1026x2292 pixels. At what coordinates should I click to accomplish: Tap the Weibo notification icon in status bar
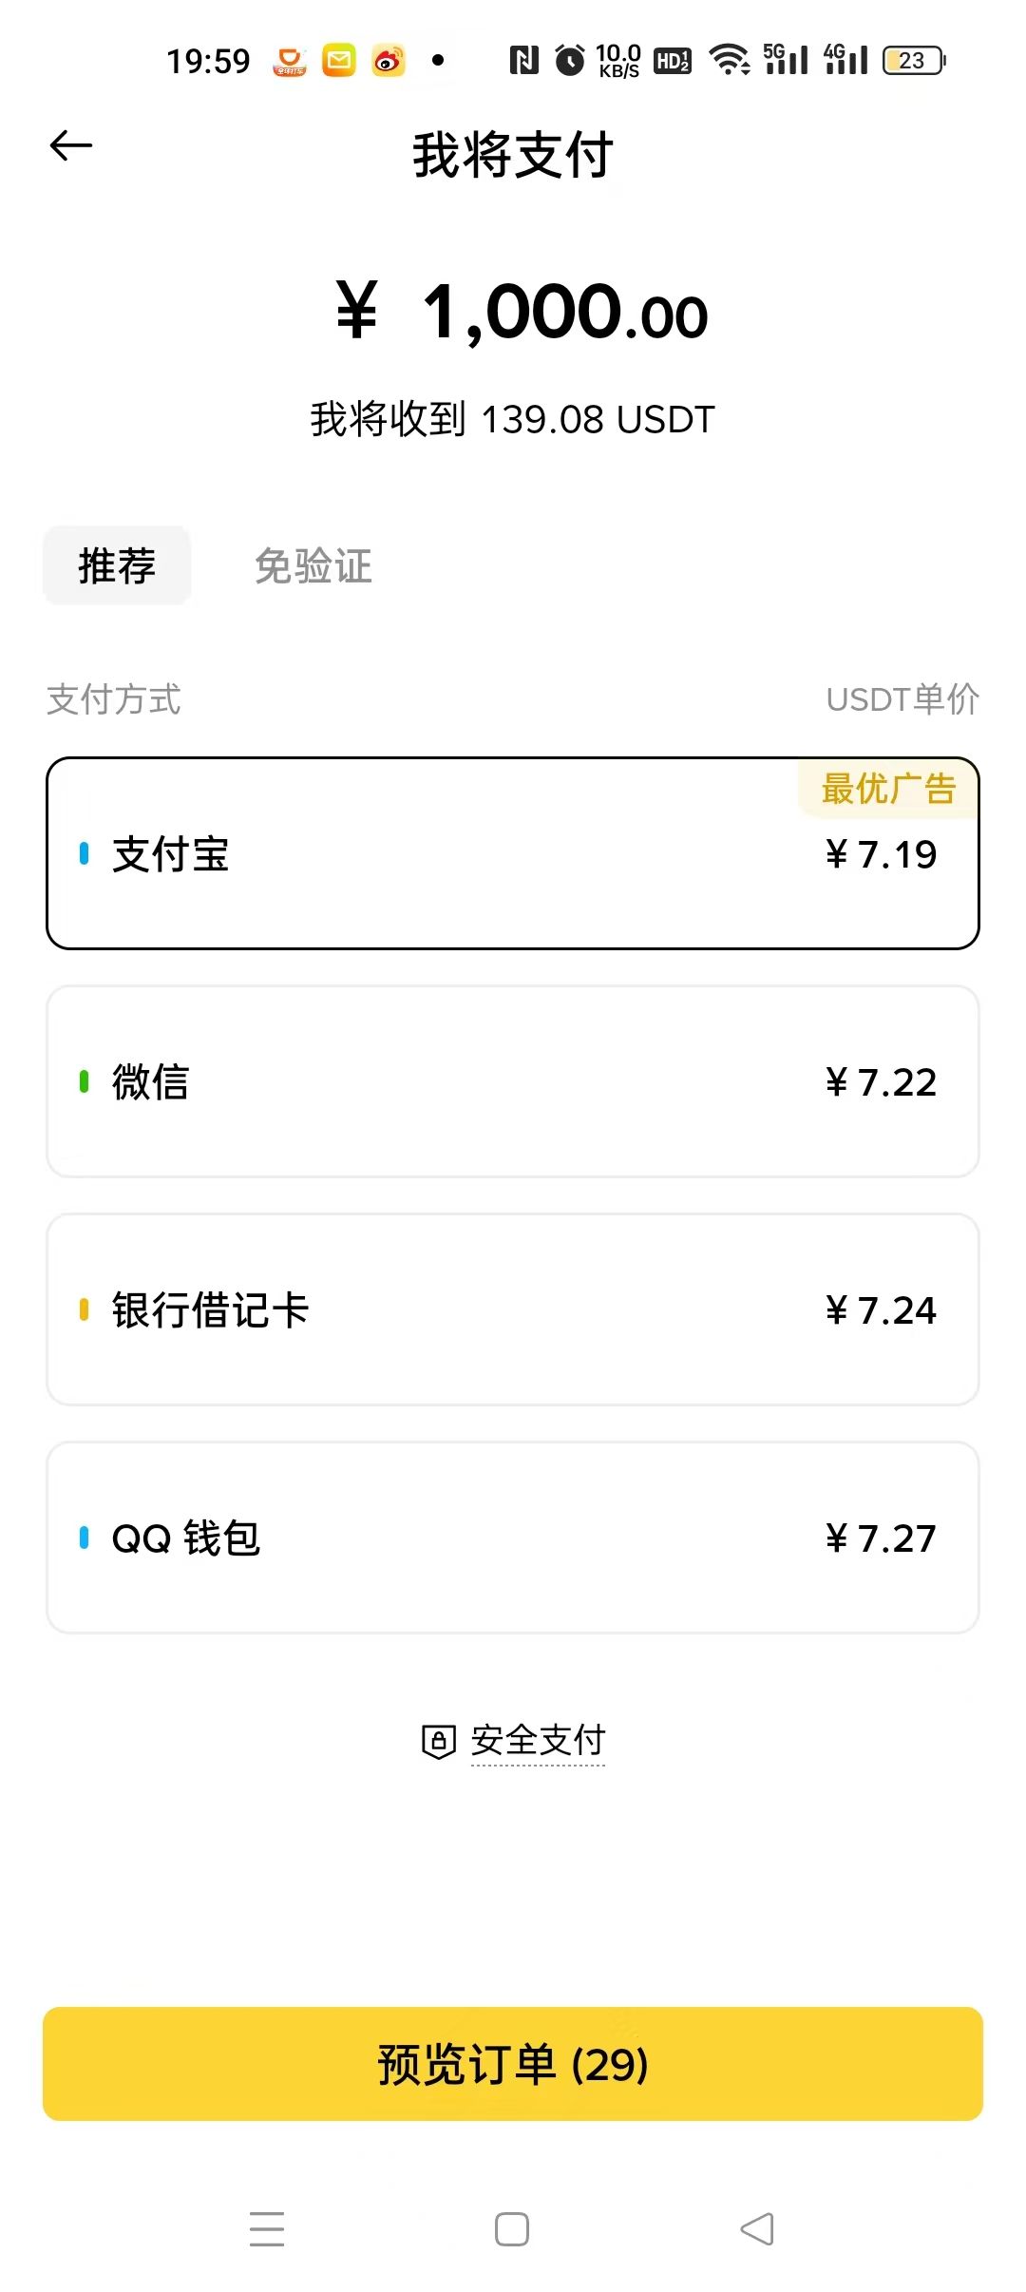(389, 61)
